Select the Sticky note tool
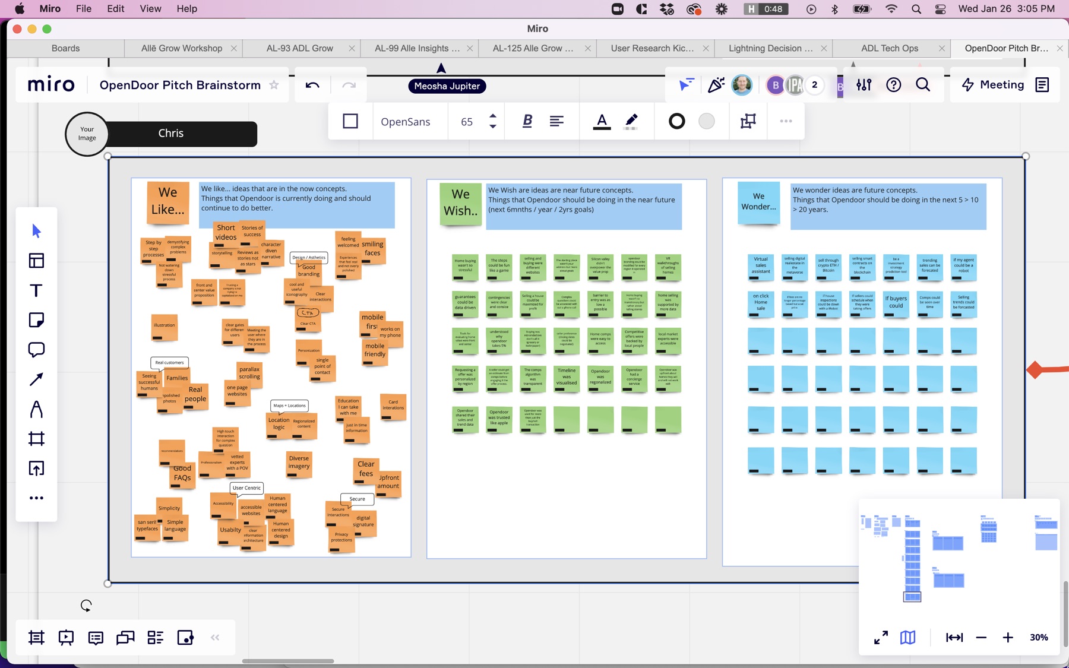The width and height of the screenshot is (1069, 668). pos(36,320)
